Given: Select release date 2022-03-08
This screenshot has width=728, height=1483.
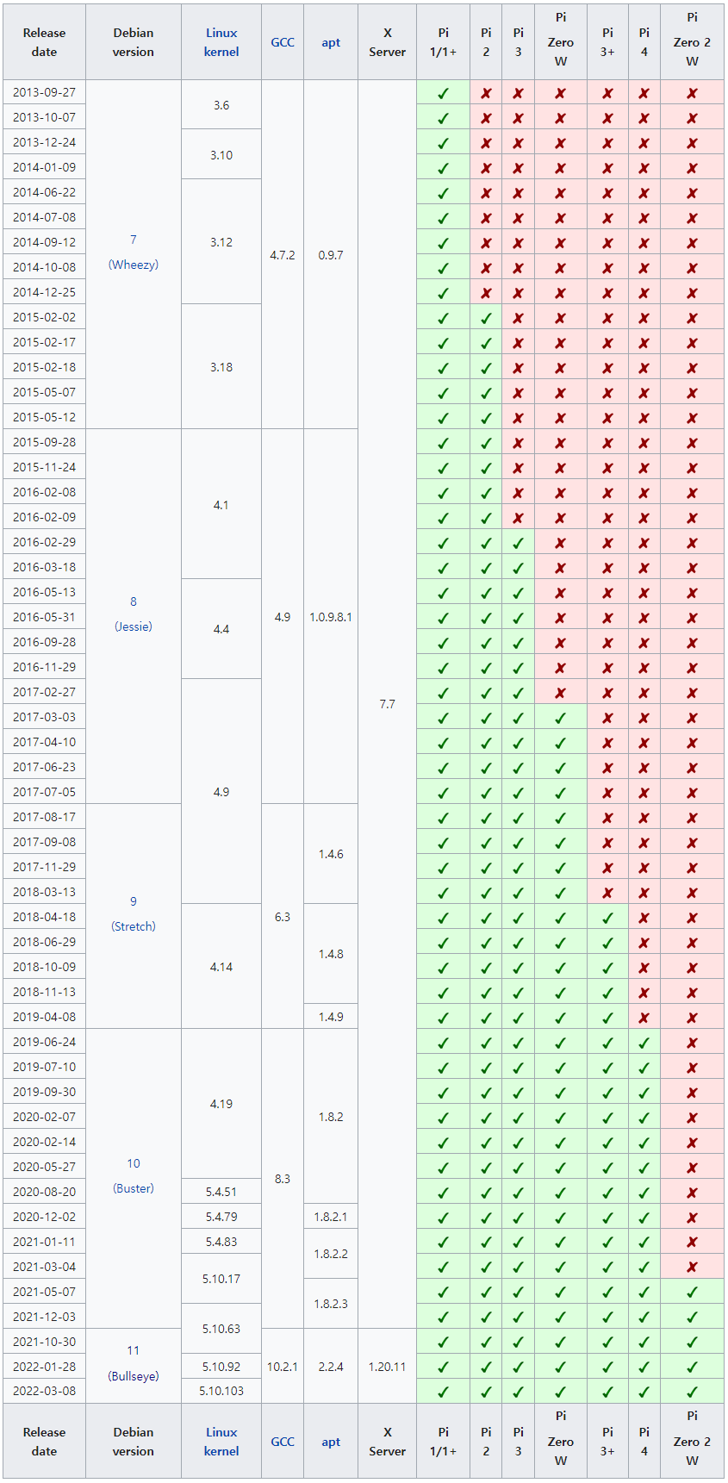Looking at the screenshot, I should [x=44, y=1392].
